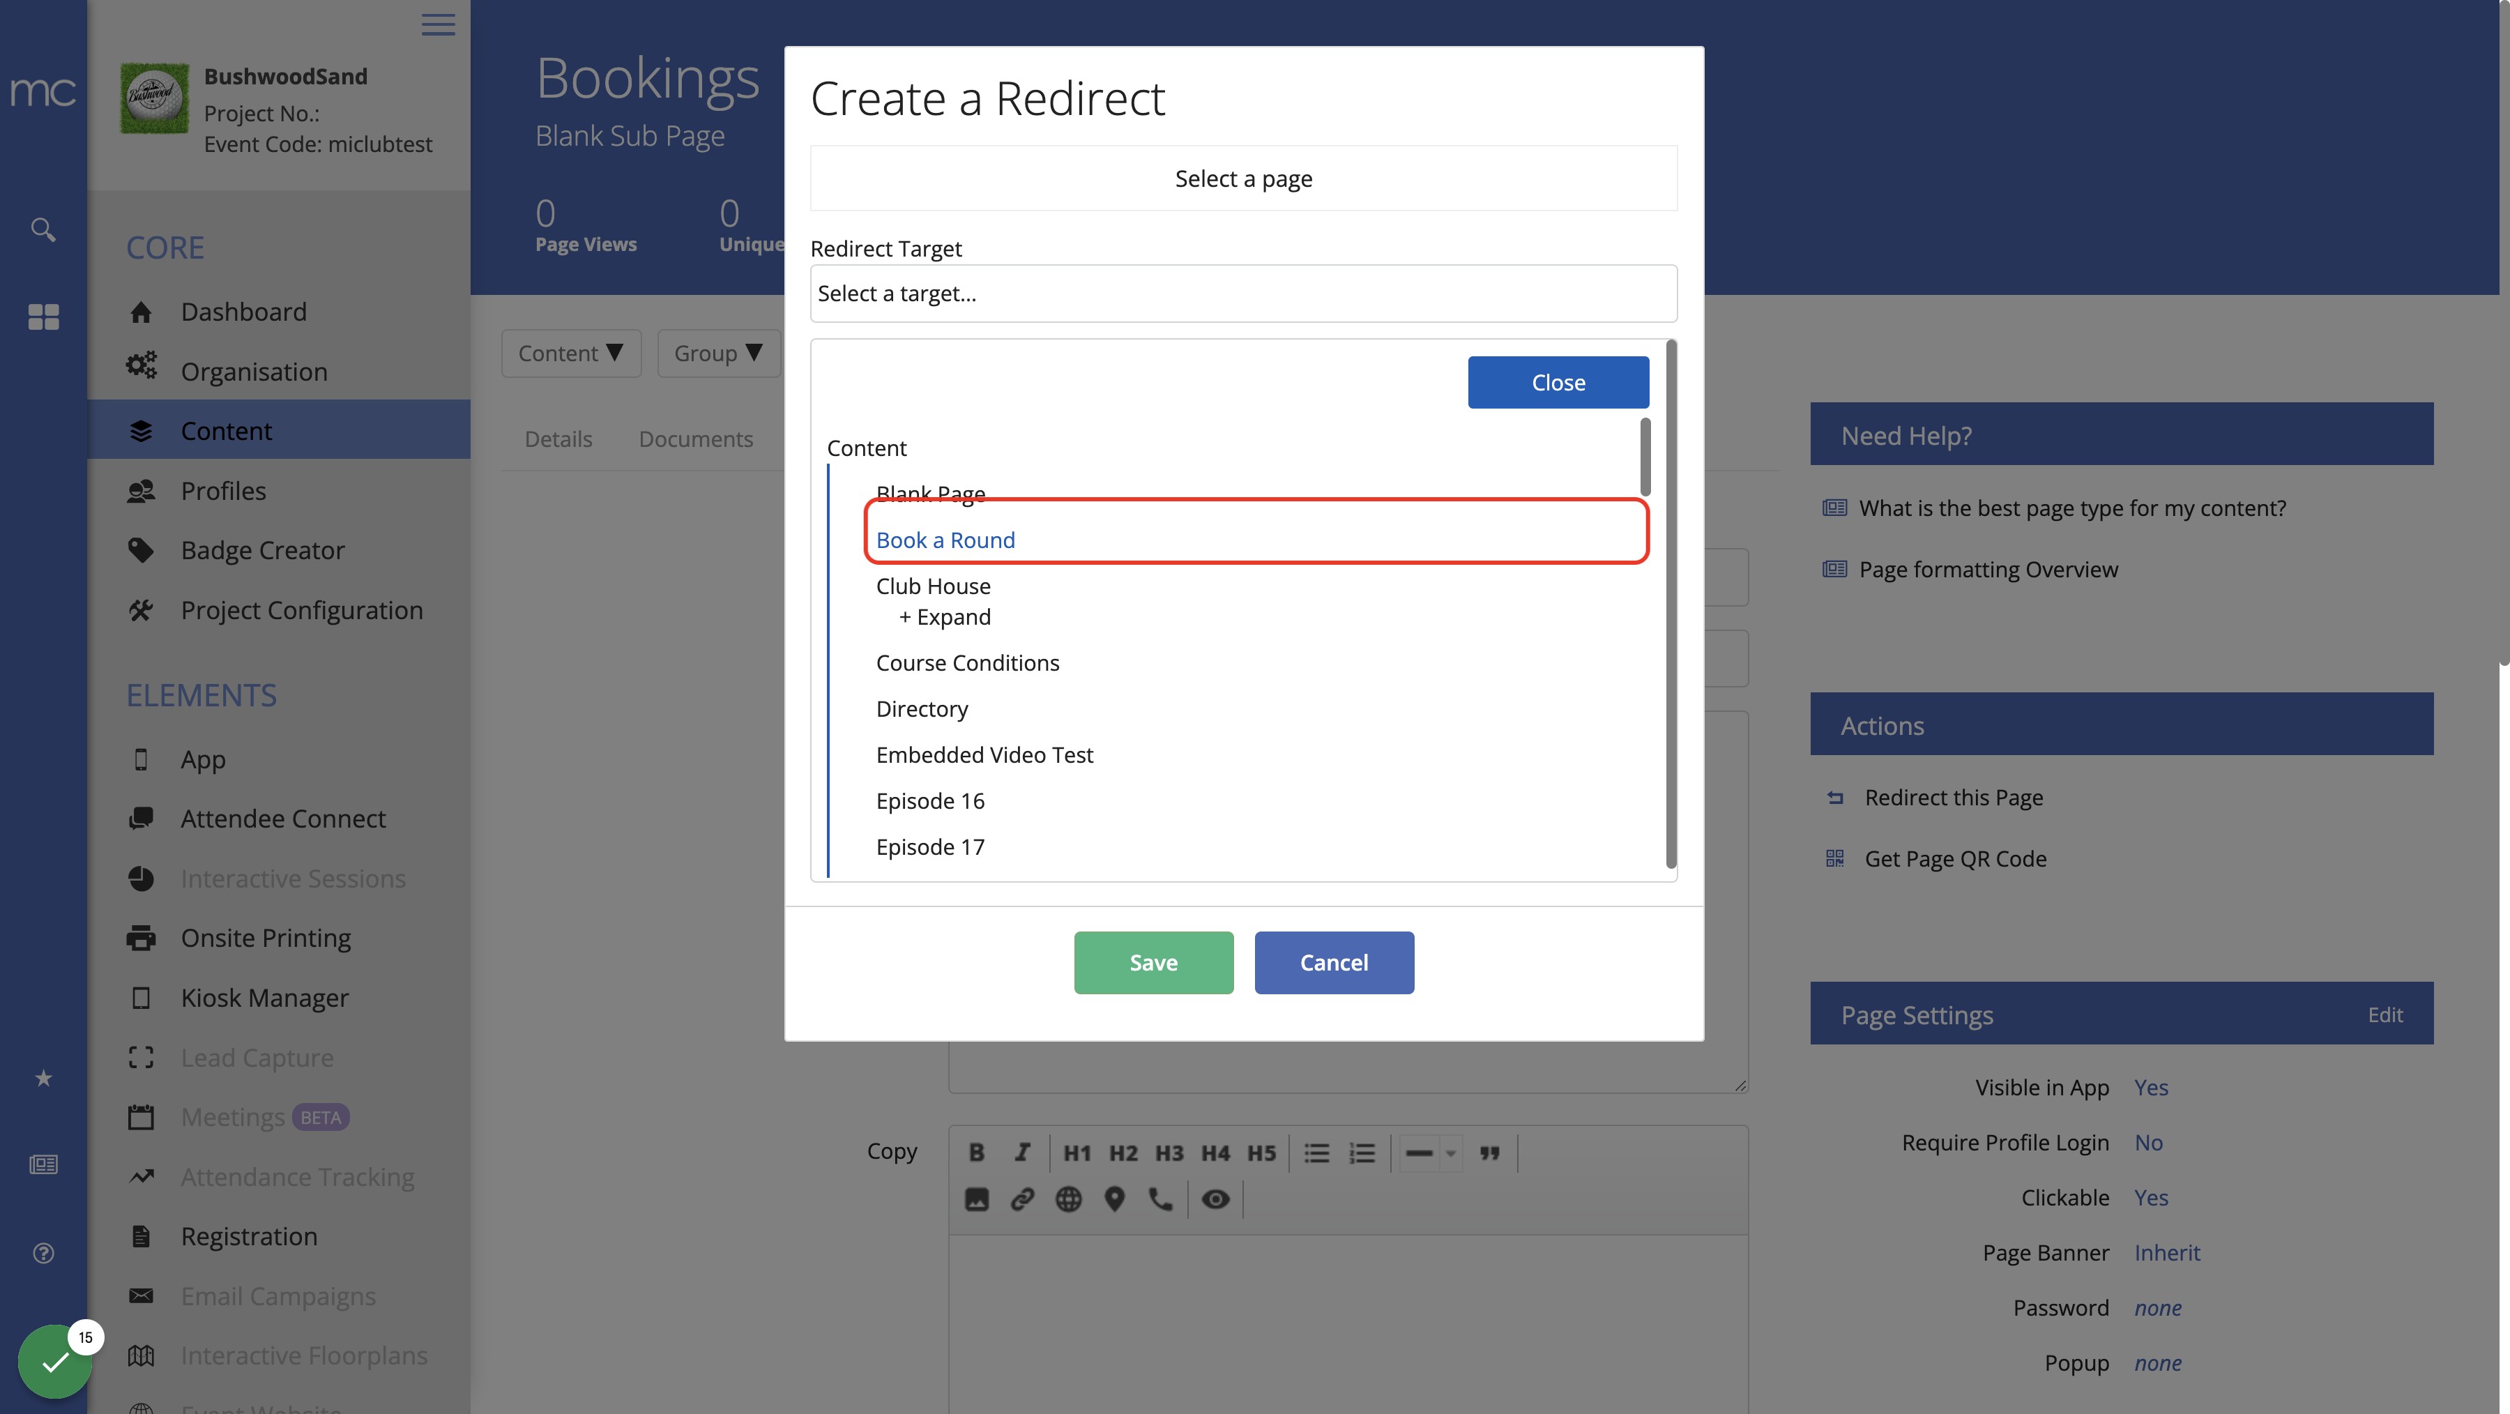Click Edit in Page Settings header
The image size is (2510, 1414).
(x=2385, y=1014)
